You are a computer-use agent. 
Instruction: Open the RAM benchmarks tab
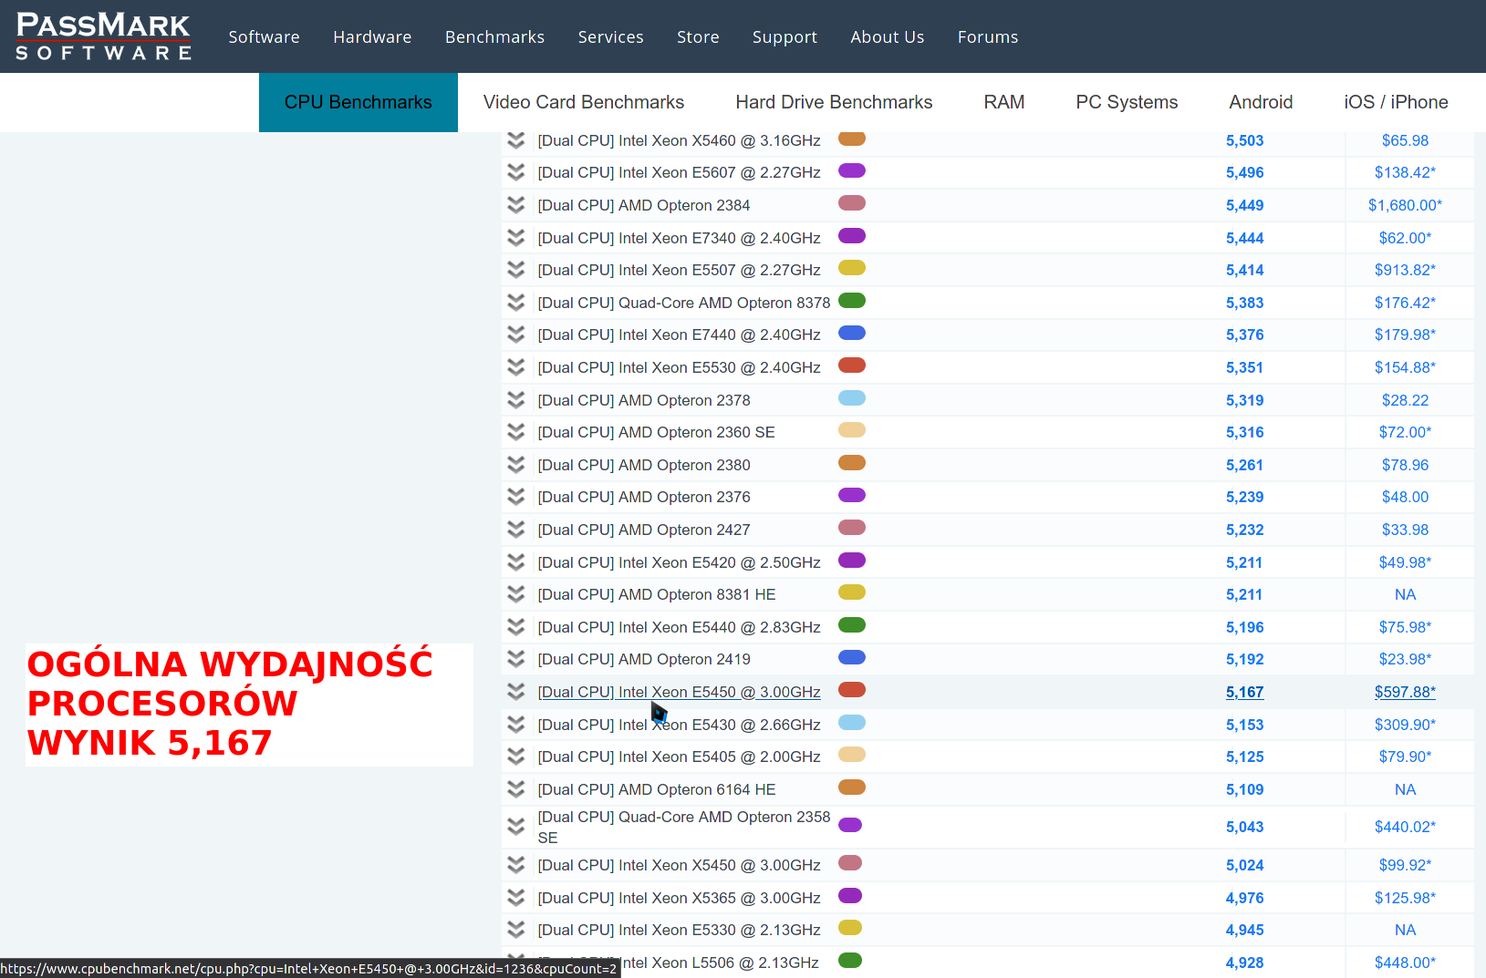pyautogui.click(x=1004, y=102)
